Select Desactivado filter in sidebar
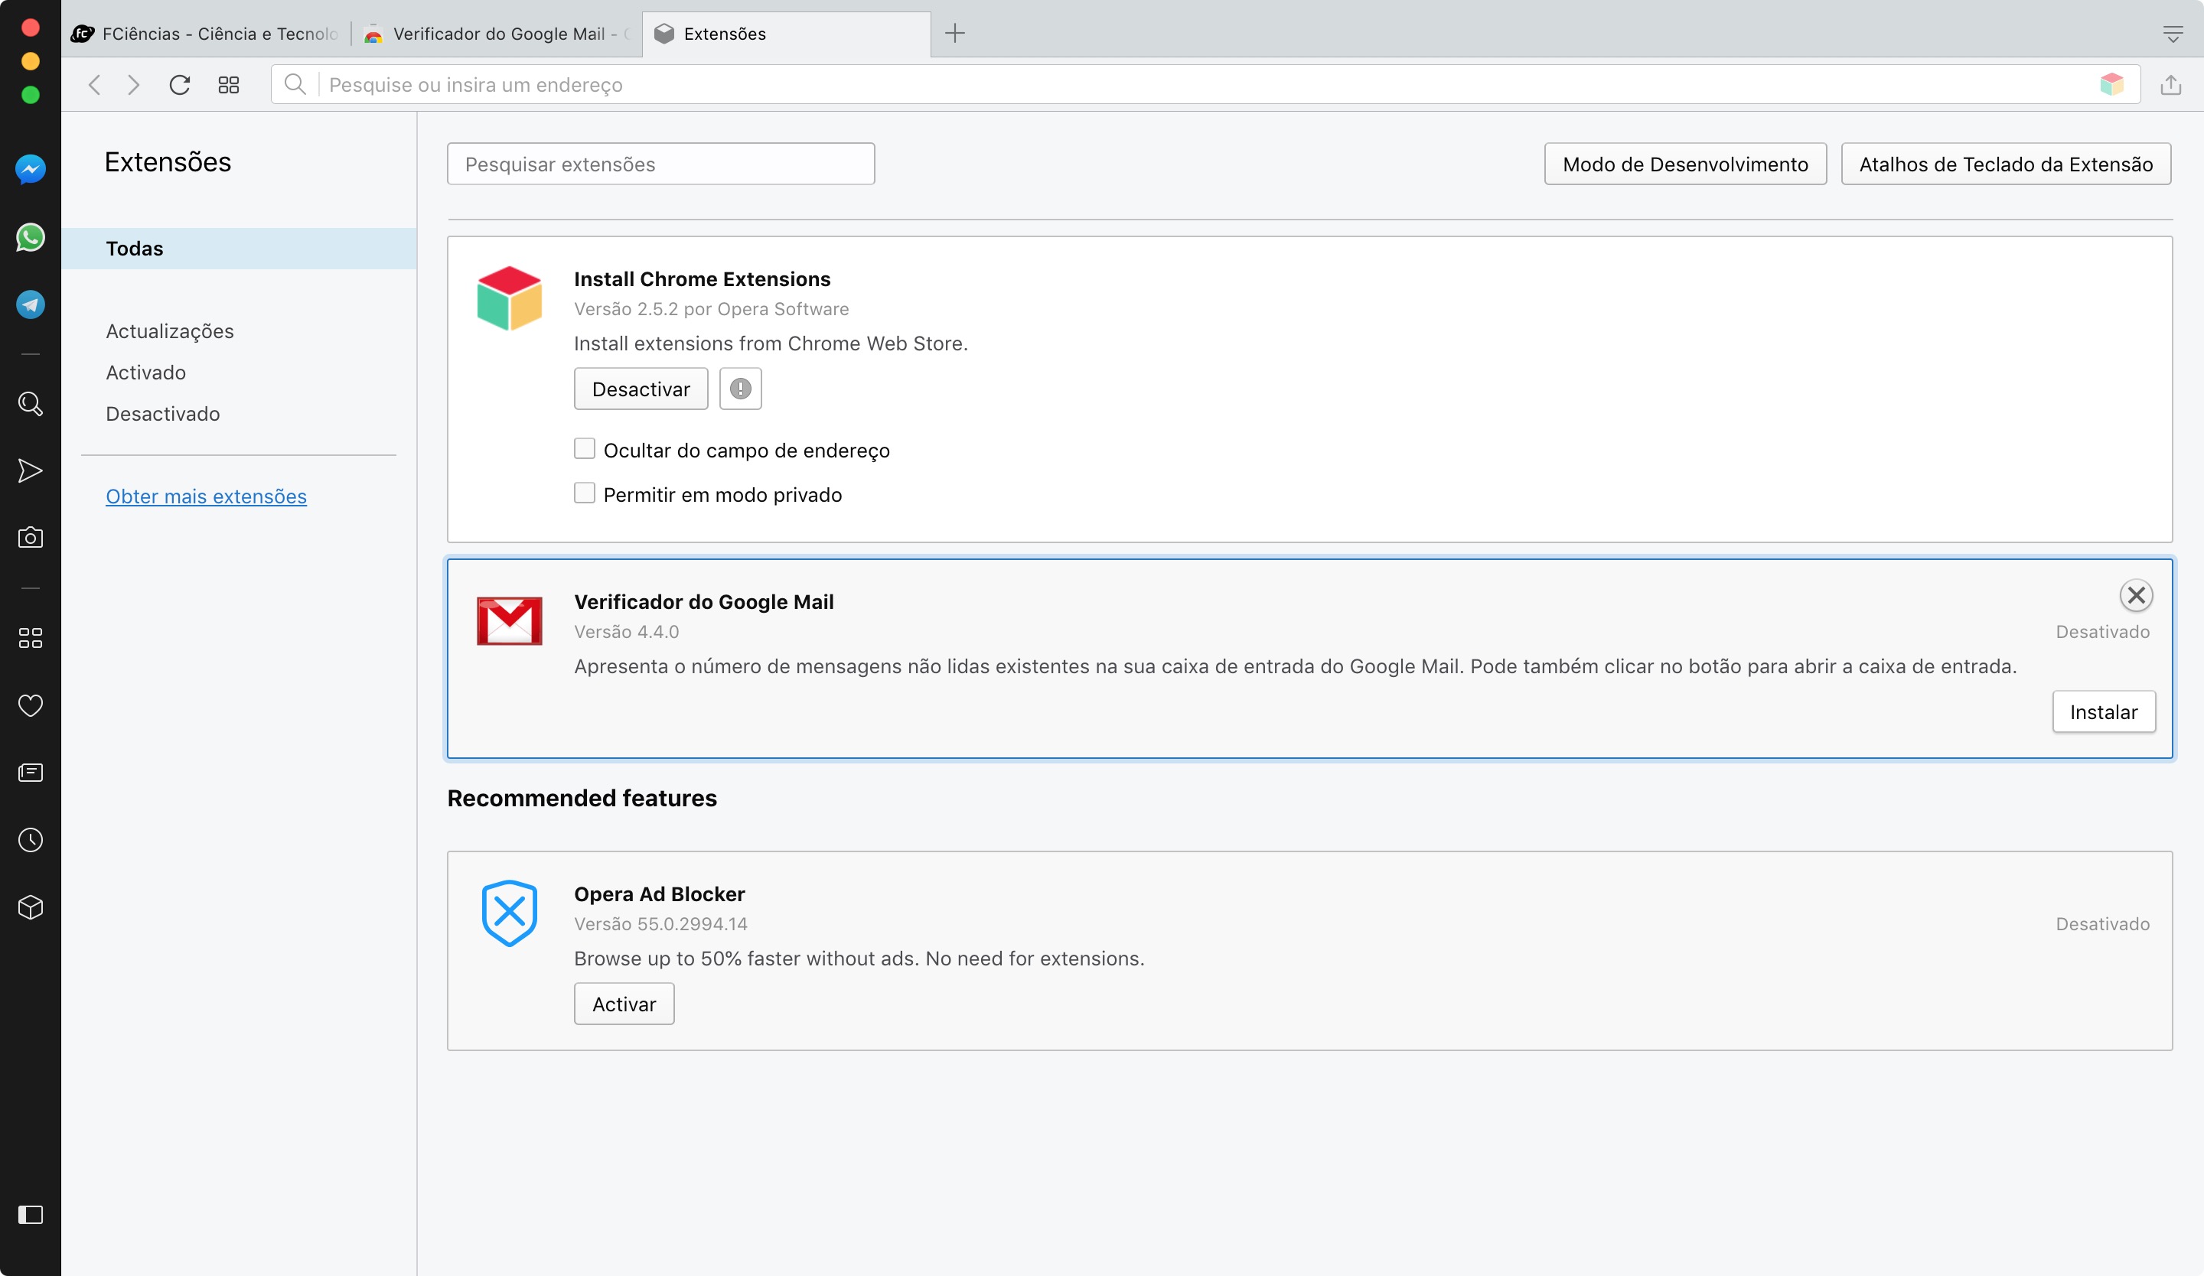 (163, 415)
